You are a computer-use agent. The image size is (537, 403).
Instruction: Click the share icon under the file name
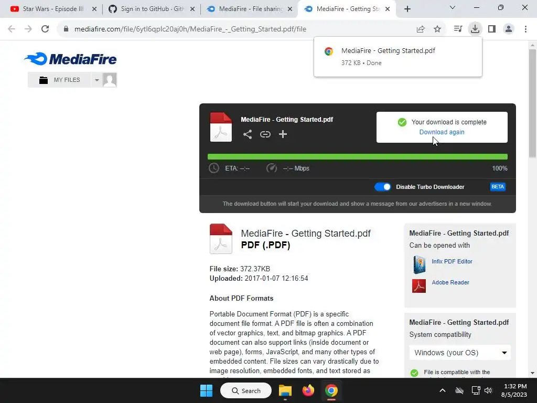pyautogui.click(x=248, y=134)
